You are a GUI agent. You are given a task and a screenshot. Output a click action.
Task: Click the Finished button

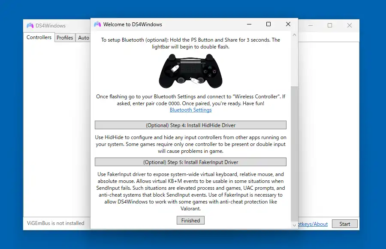190,220
